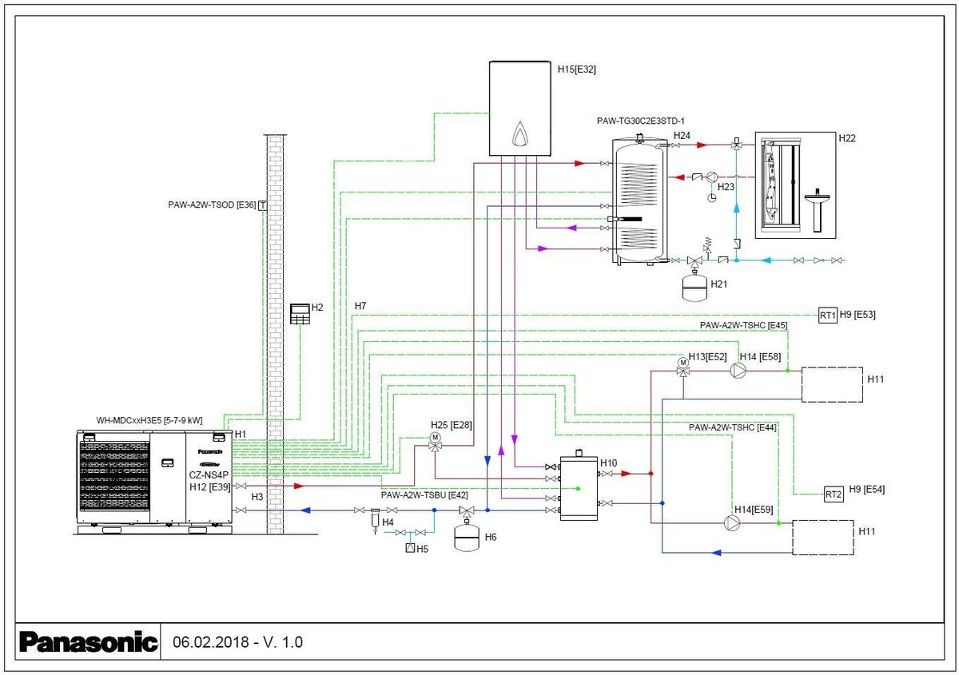
Task: Select the H2 remote controller icon
Action: (x=299, y=313)
